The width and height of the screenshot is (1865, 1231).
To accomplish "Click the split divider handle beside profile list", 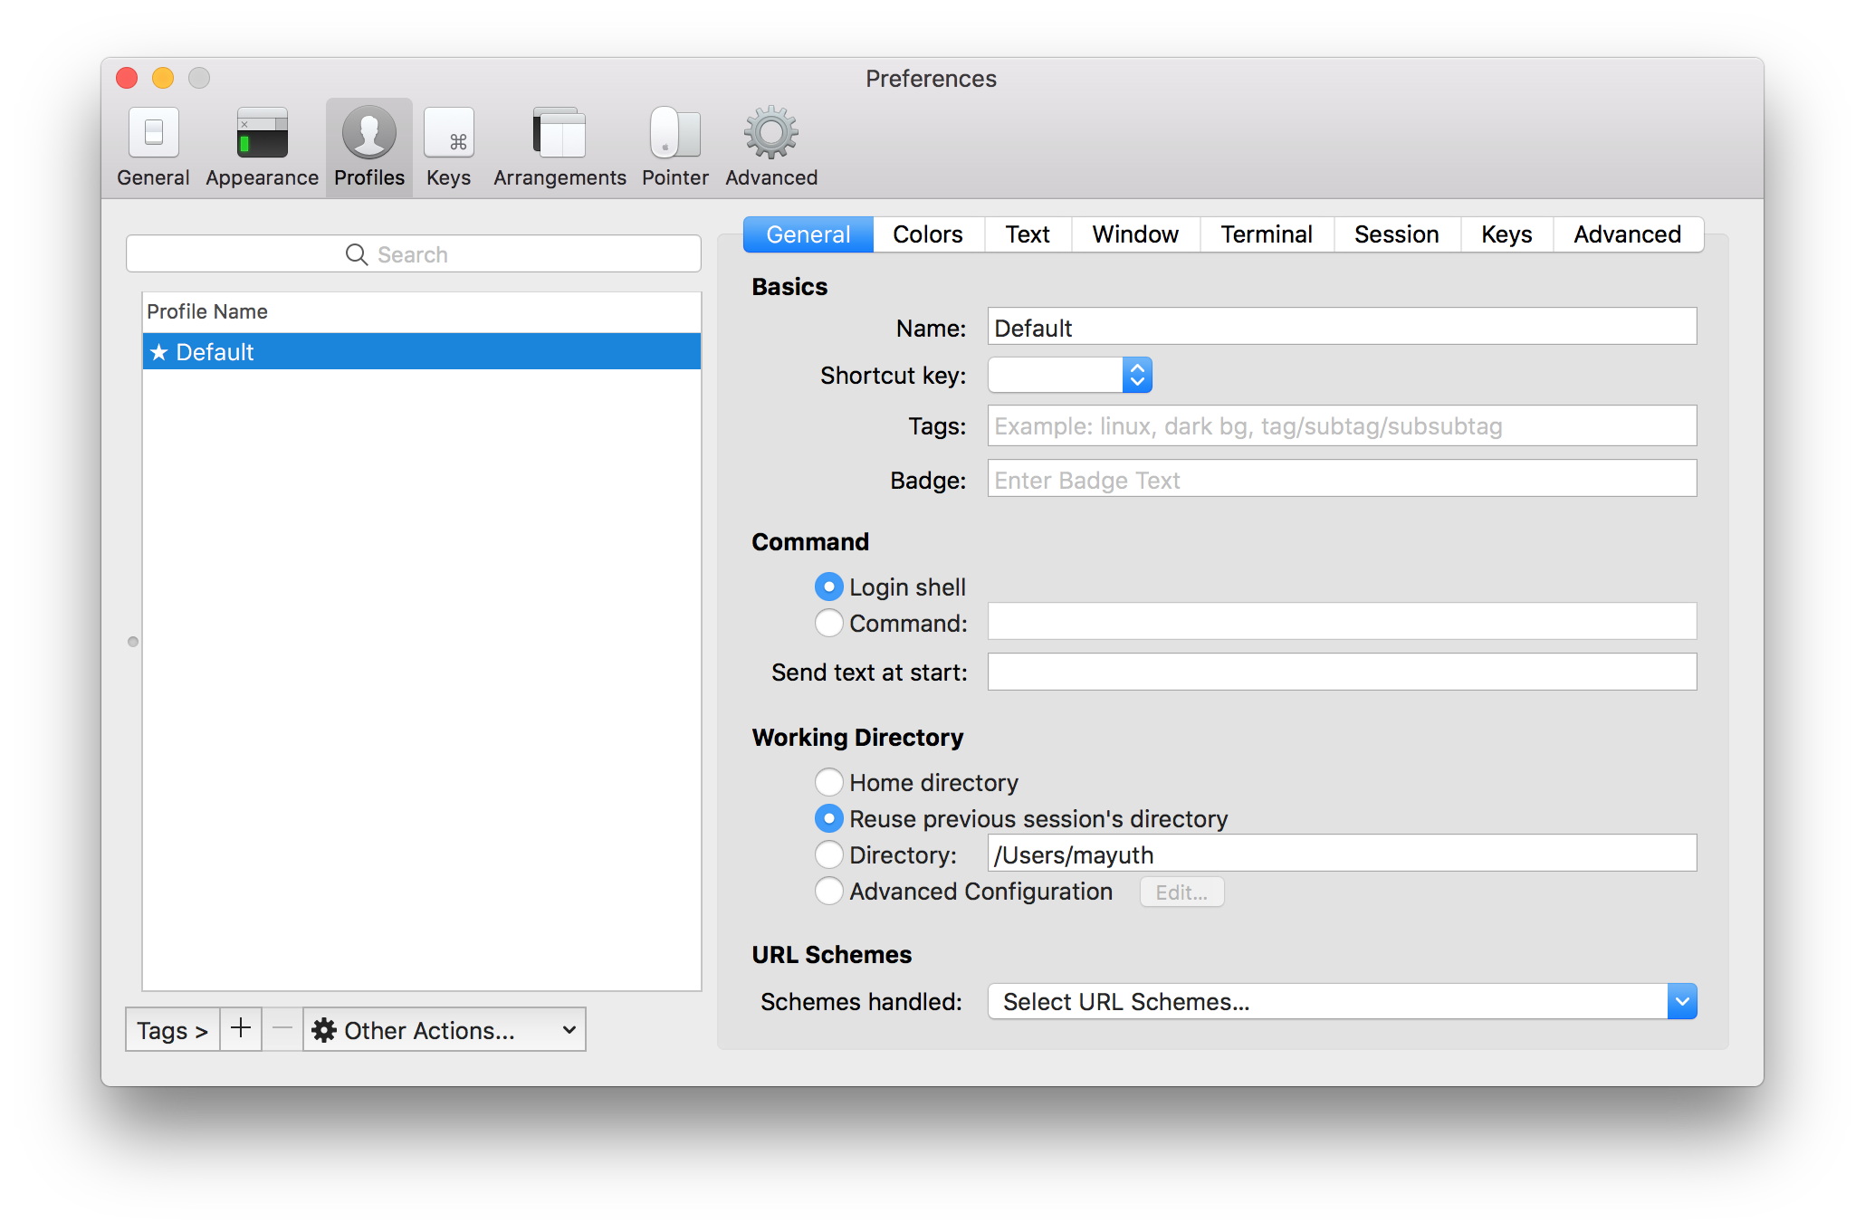I will [133, 642].
